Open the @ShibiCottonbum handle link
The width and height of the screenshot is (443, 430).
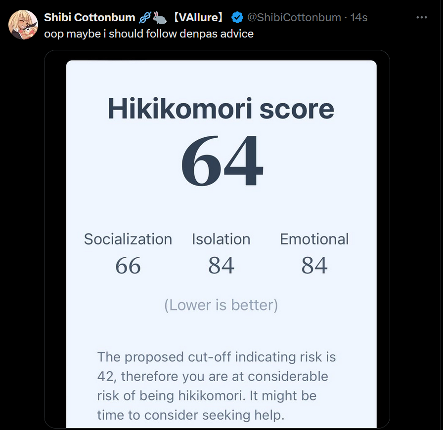coord(294,18)
